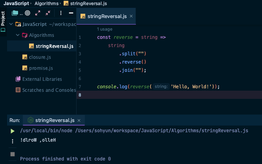The height and width of the screenshot is (164, 262).
Task: Open promise.js from the project tree
Action: click(x=42, y=68)
